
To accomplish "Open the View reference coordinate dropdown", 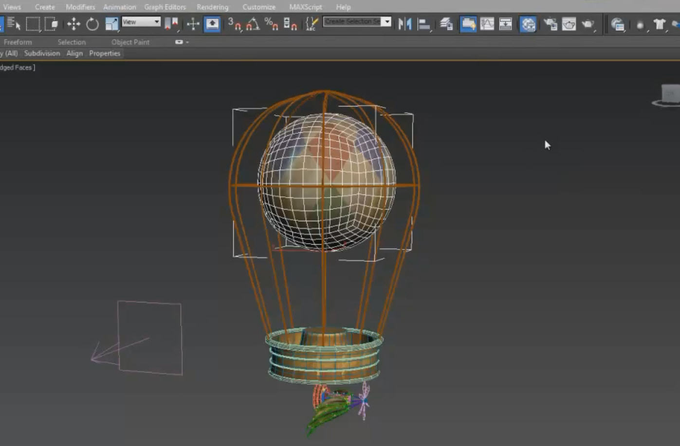I will pos(141,22).
